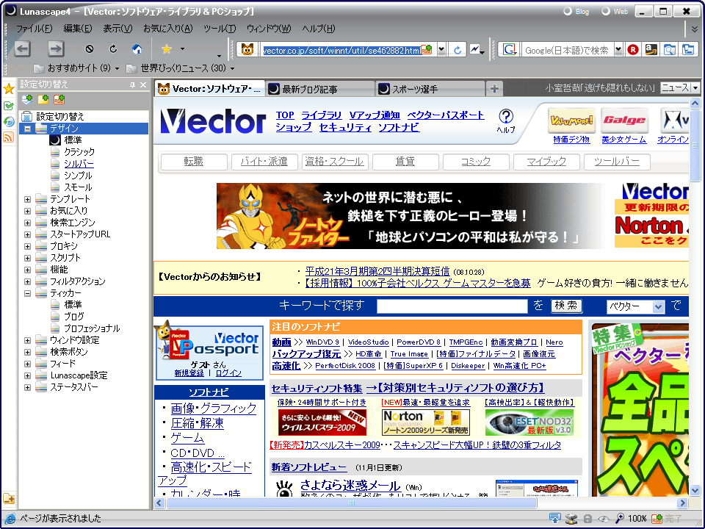Click the add settings icon in sidebar panel

[27, 99]
